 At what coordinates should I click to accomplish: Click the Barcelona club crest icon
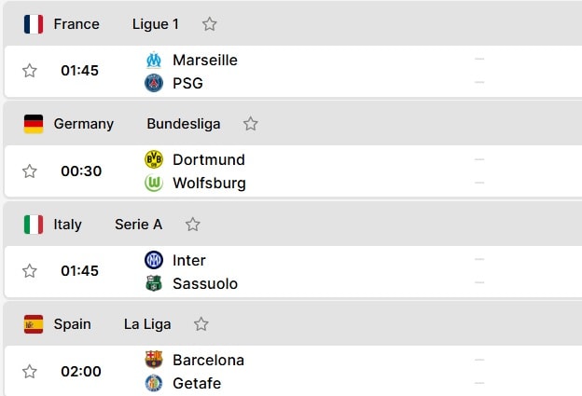(x=154, y=360)
